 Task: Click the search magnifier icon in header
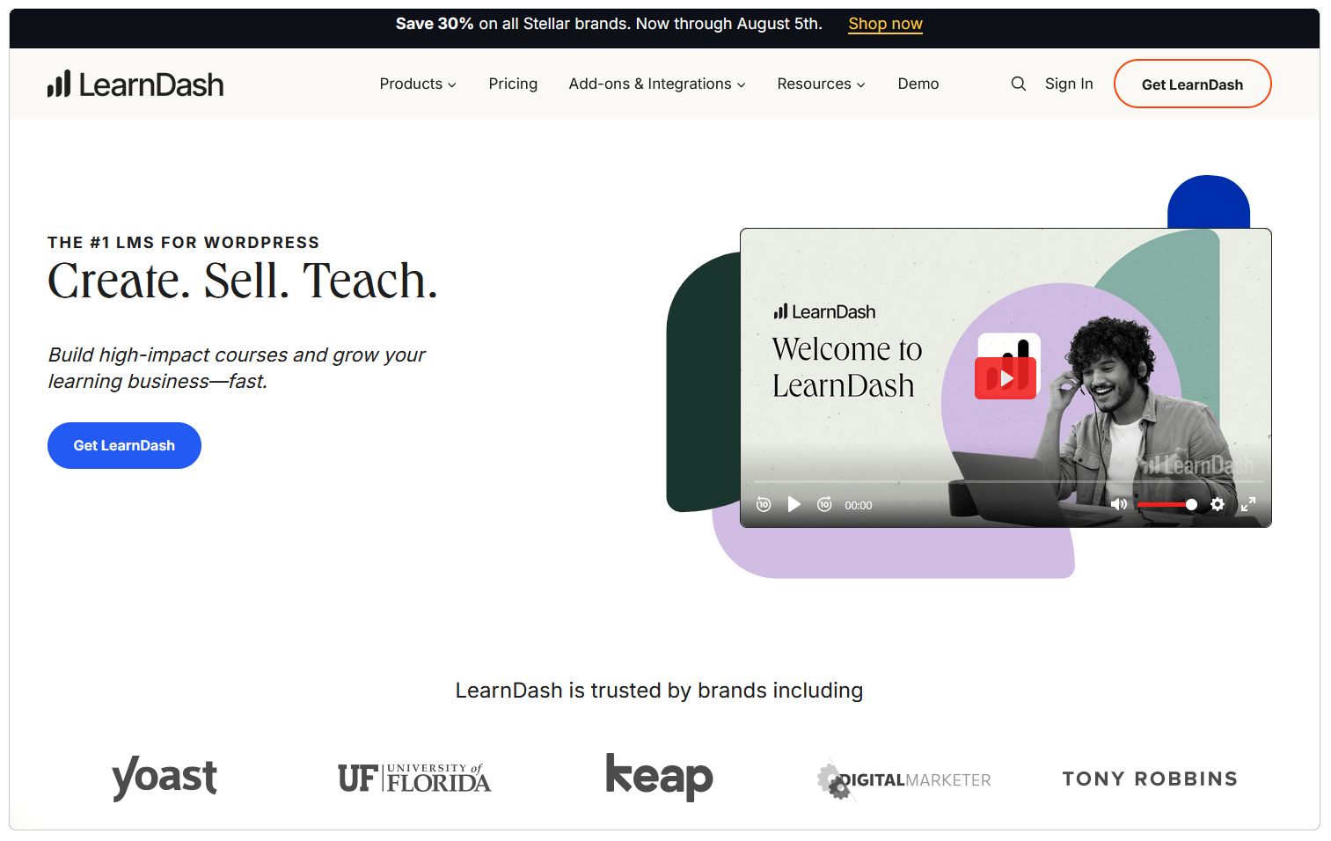coord(1019,84)
